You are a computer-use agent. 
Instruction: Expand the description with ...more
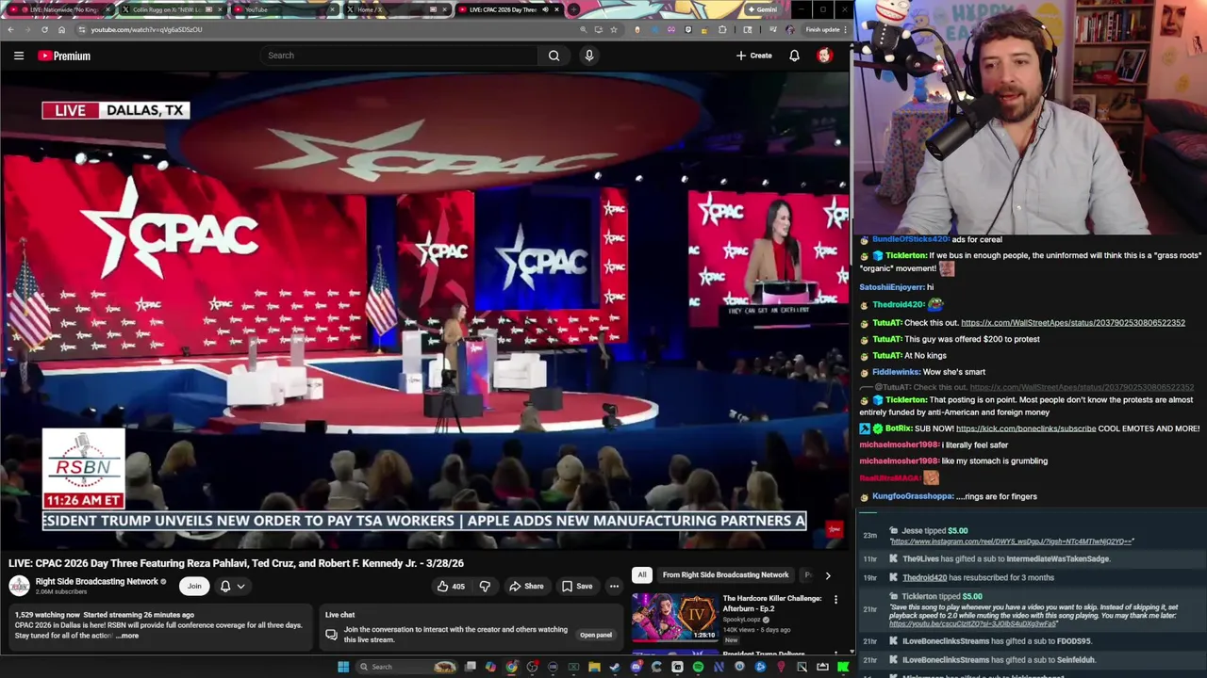[x=127, y=636]
